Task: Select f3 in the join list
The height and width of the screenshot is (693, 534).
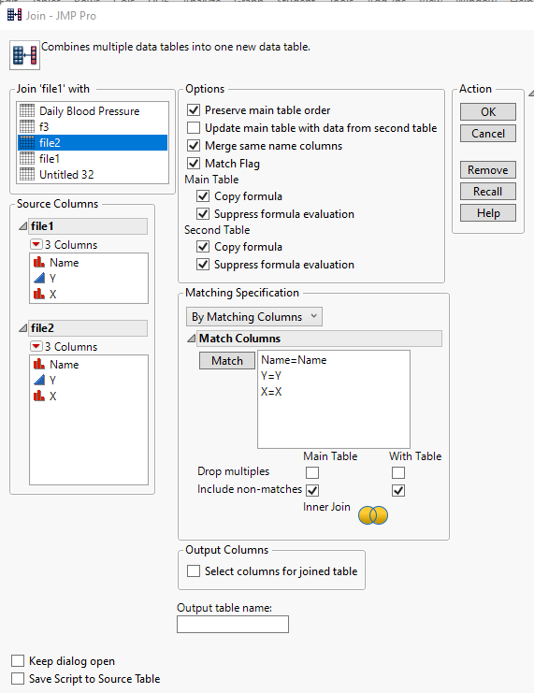Action: [93, 127]
